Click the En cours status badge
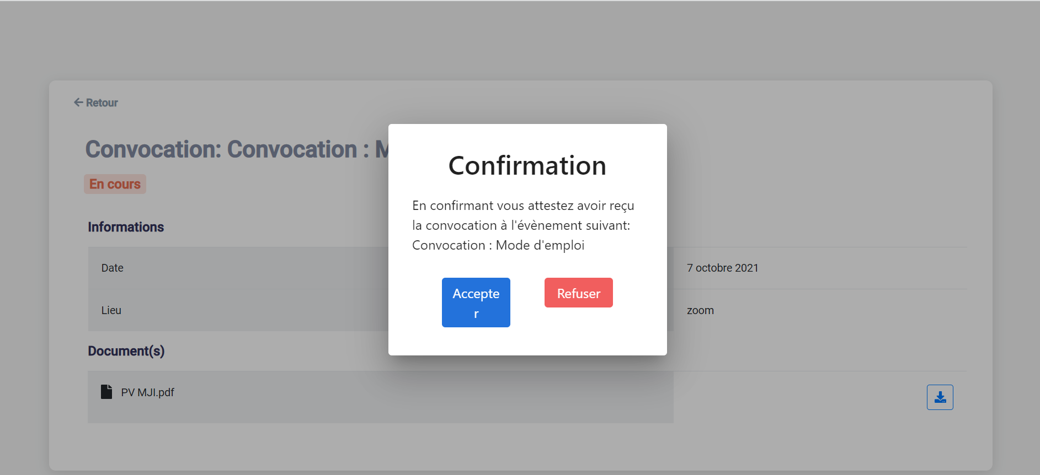1040x475 pixels. [114, 183]
